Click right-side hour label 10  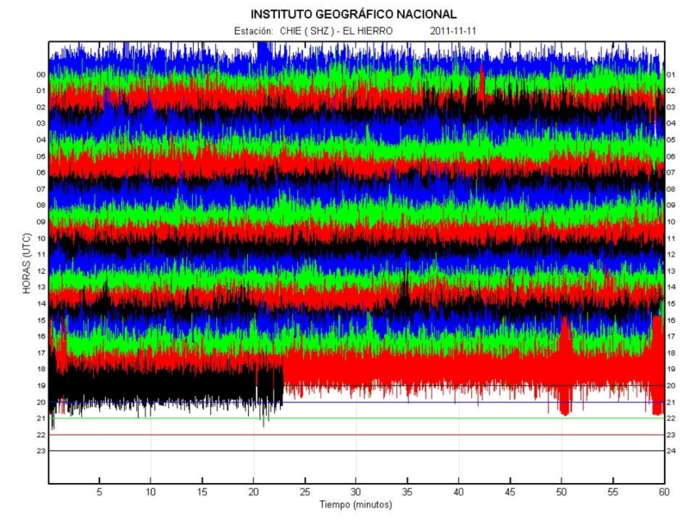671,222
